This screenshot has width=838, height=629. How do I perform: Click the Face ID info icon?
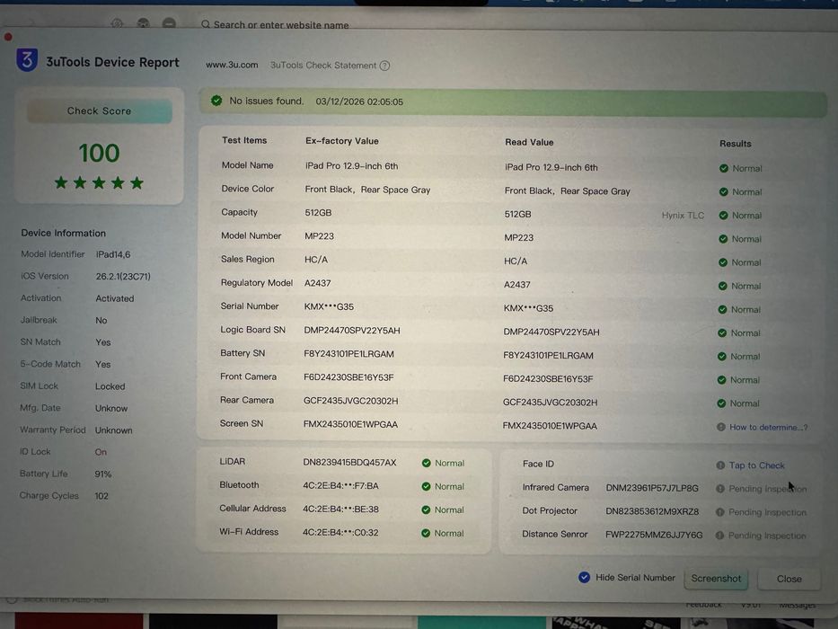[x=720, y=465]
